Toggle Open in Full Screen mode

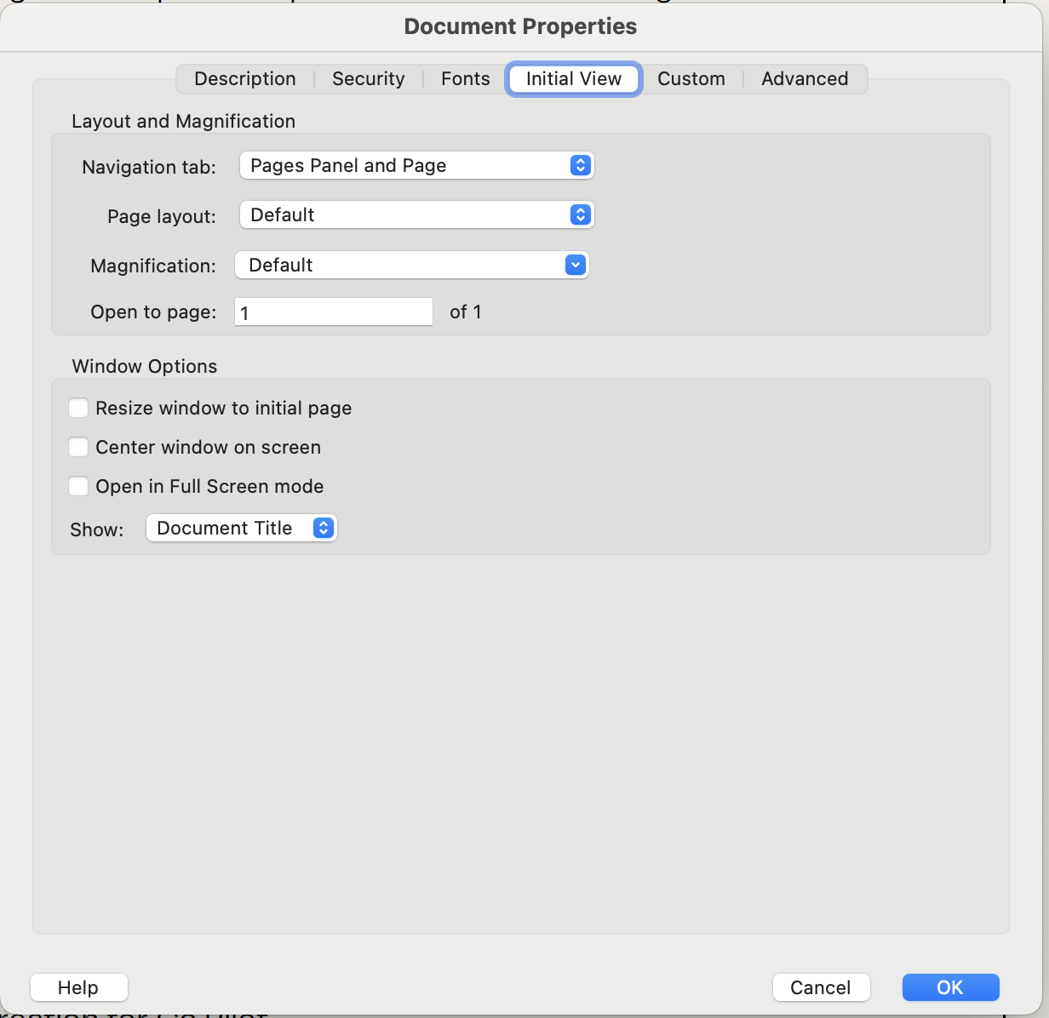coord(78,487)
